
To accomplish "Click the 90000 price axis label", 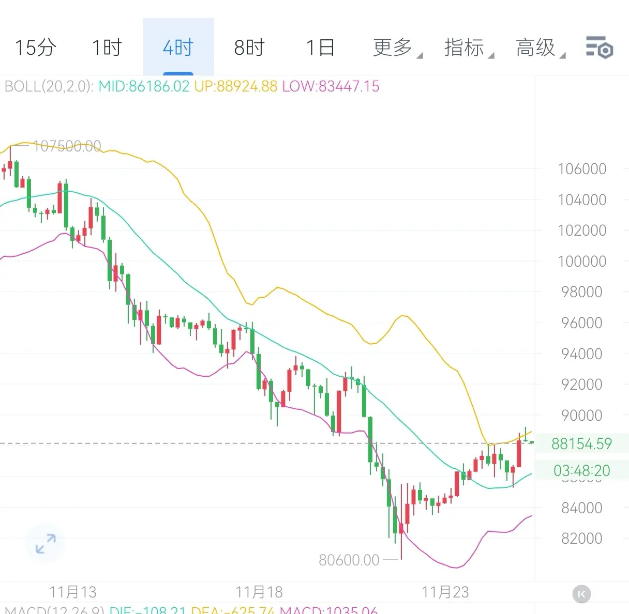I will 582,416.
